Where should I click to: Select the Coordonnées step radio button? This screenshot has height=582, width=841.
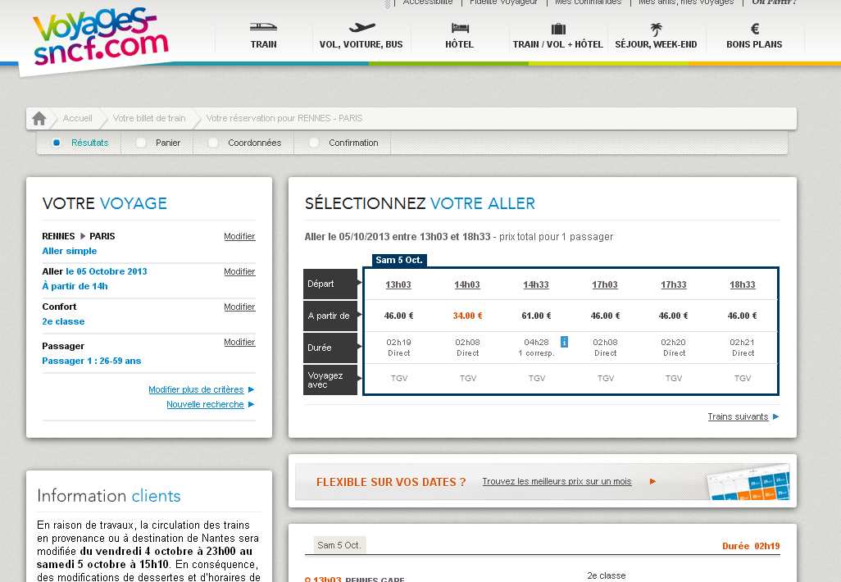[213, 143]
